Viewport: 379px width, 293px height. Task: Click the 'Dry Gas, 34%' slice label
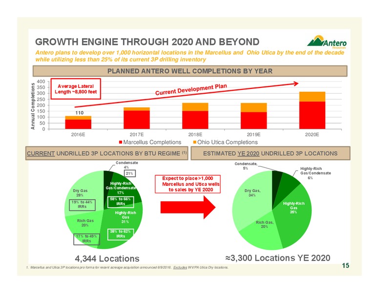click(x=253, y=193)
